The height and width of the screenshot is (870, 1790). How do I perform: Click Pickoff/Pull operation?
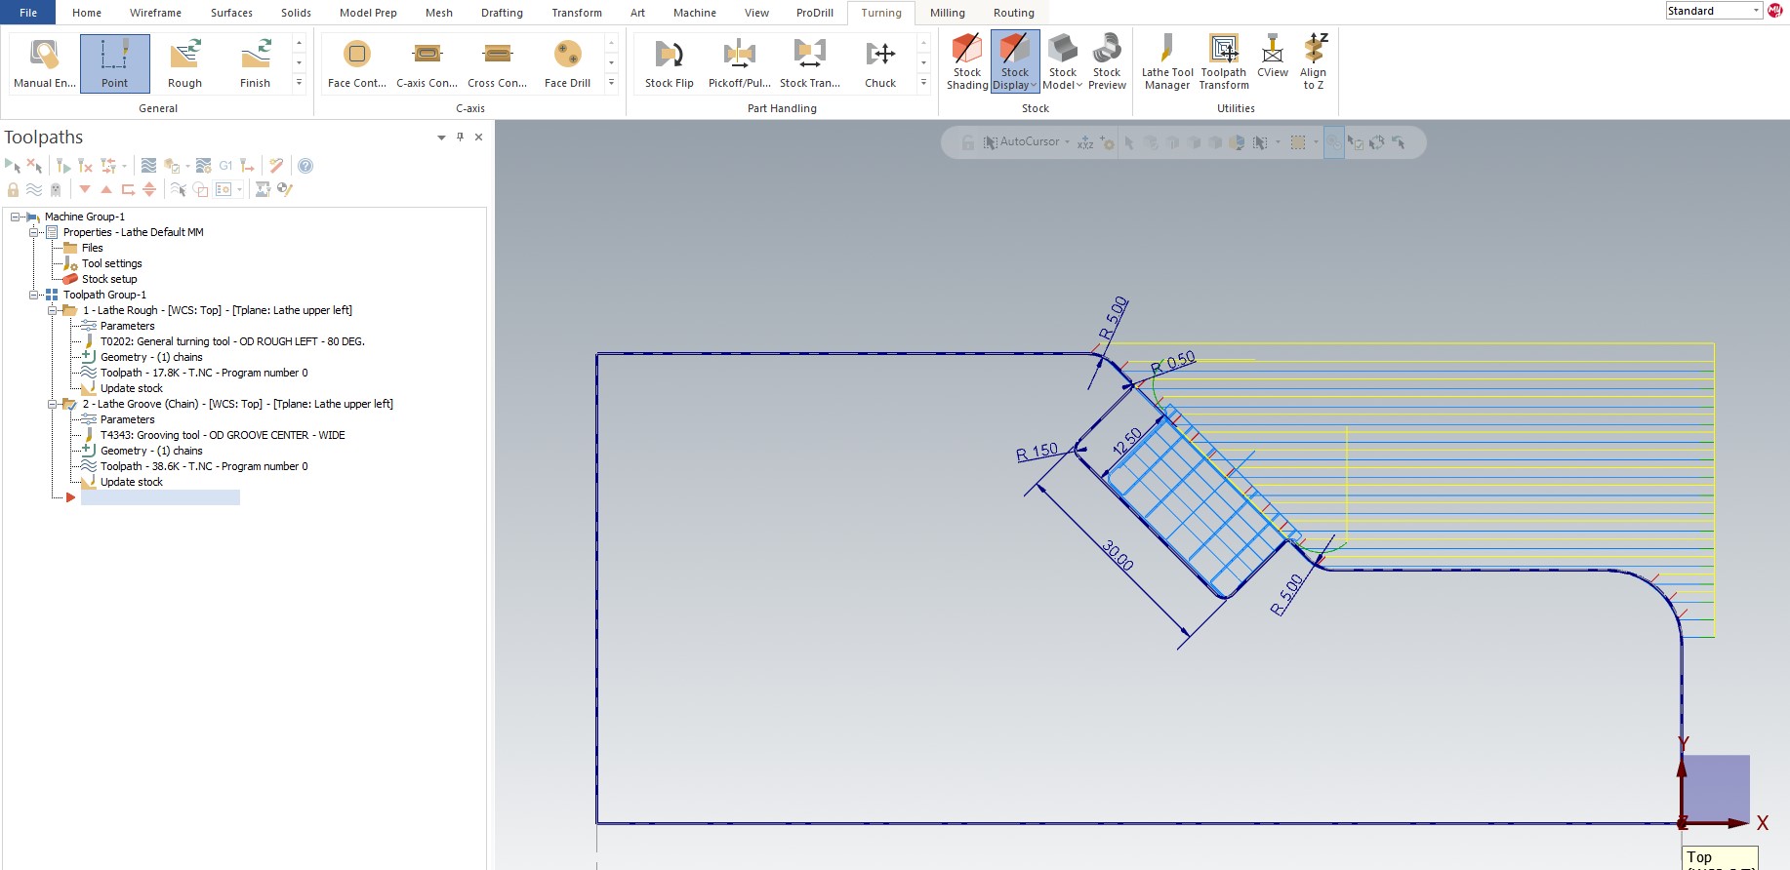coord(740,64)
